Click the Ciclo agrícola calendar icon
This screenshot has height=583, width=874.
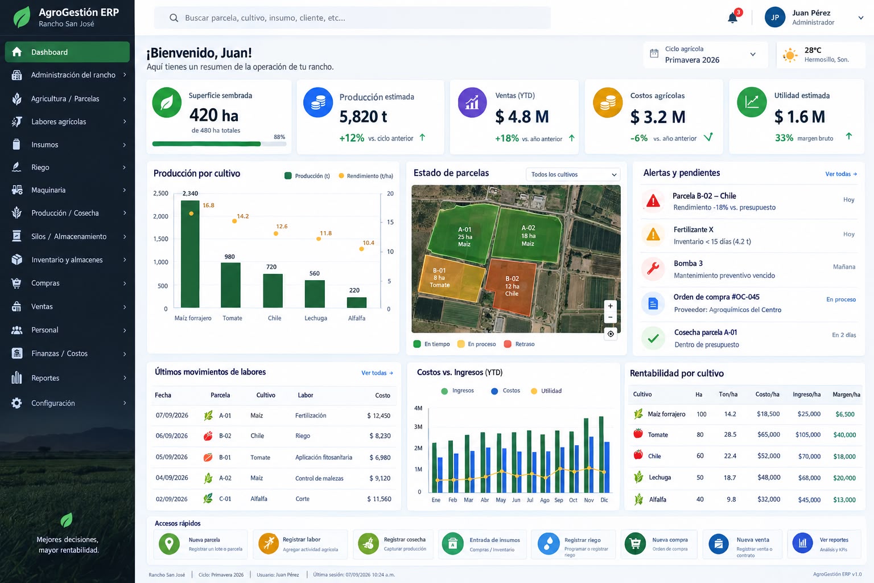654,54
